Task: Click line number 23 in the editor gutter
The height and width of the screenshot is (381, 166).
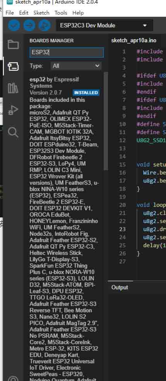Action: 123,229
